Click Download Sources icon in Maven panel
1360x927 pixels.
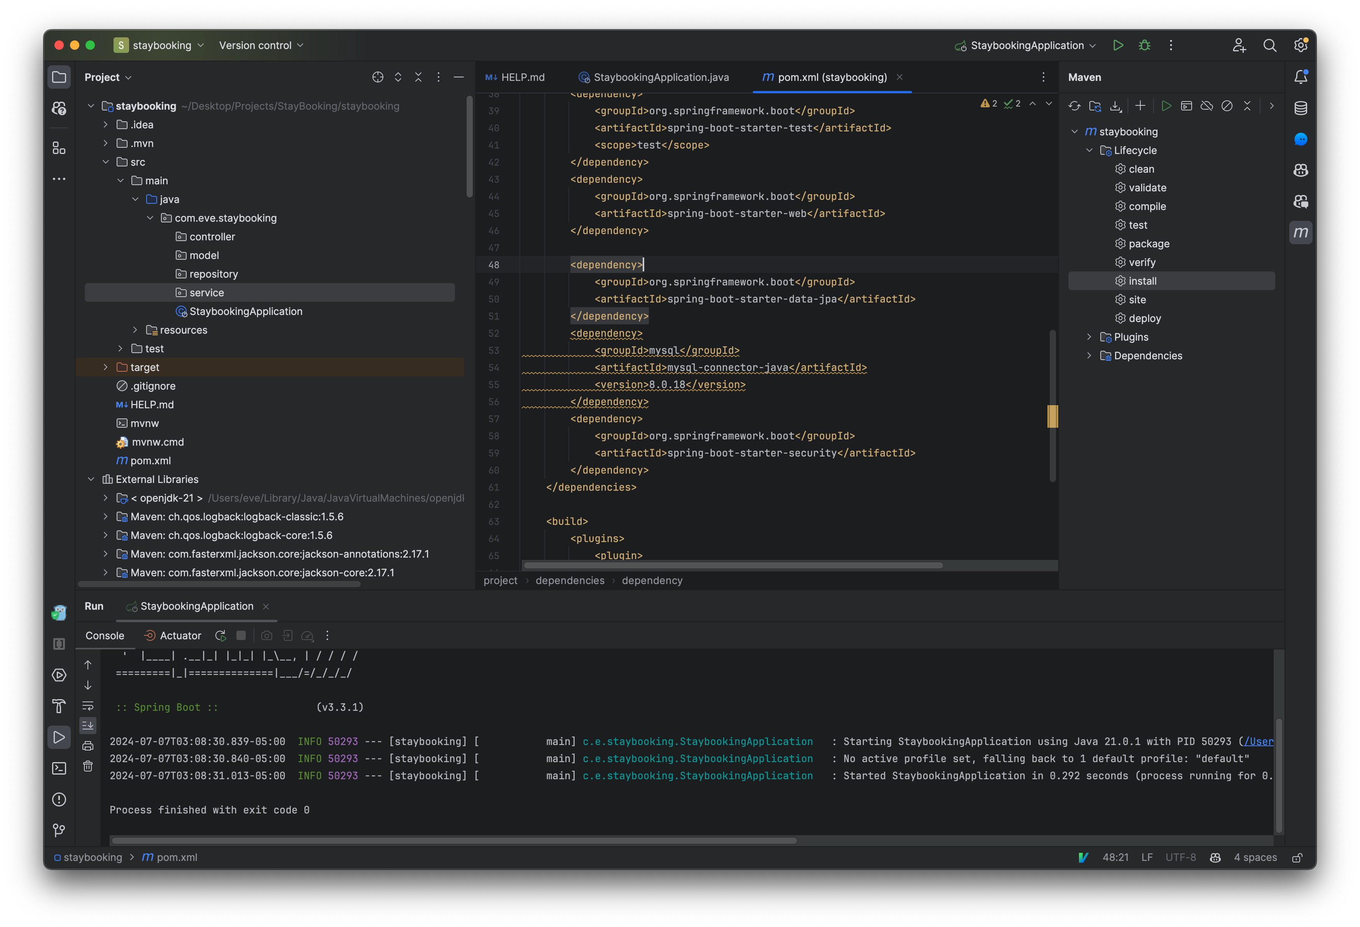1115,106
